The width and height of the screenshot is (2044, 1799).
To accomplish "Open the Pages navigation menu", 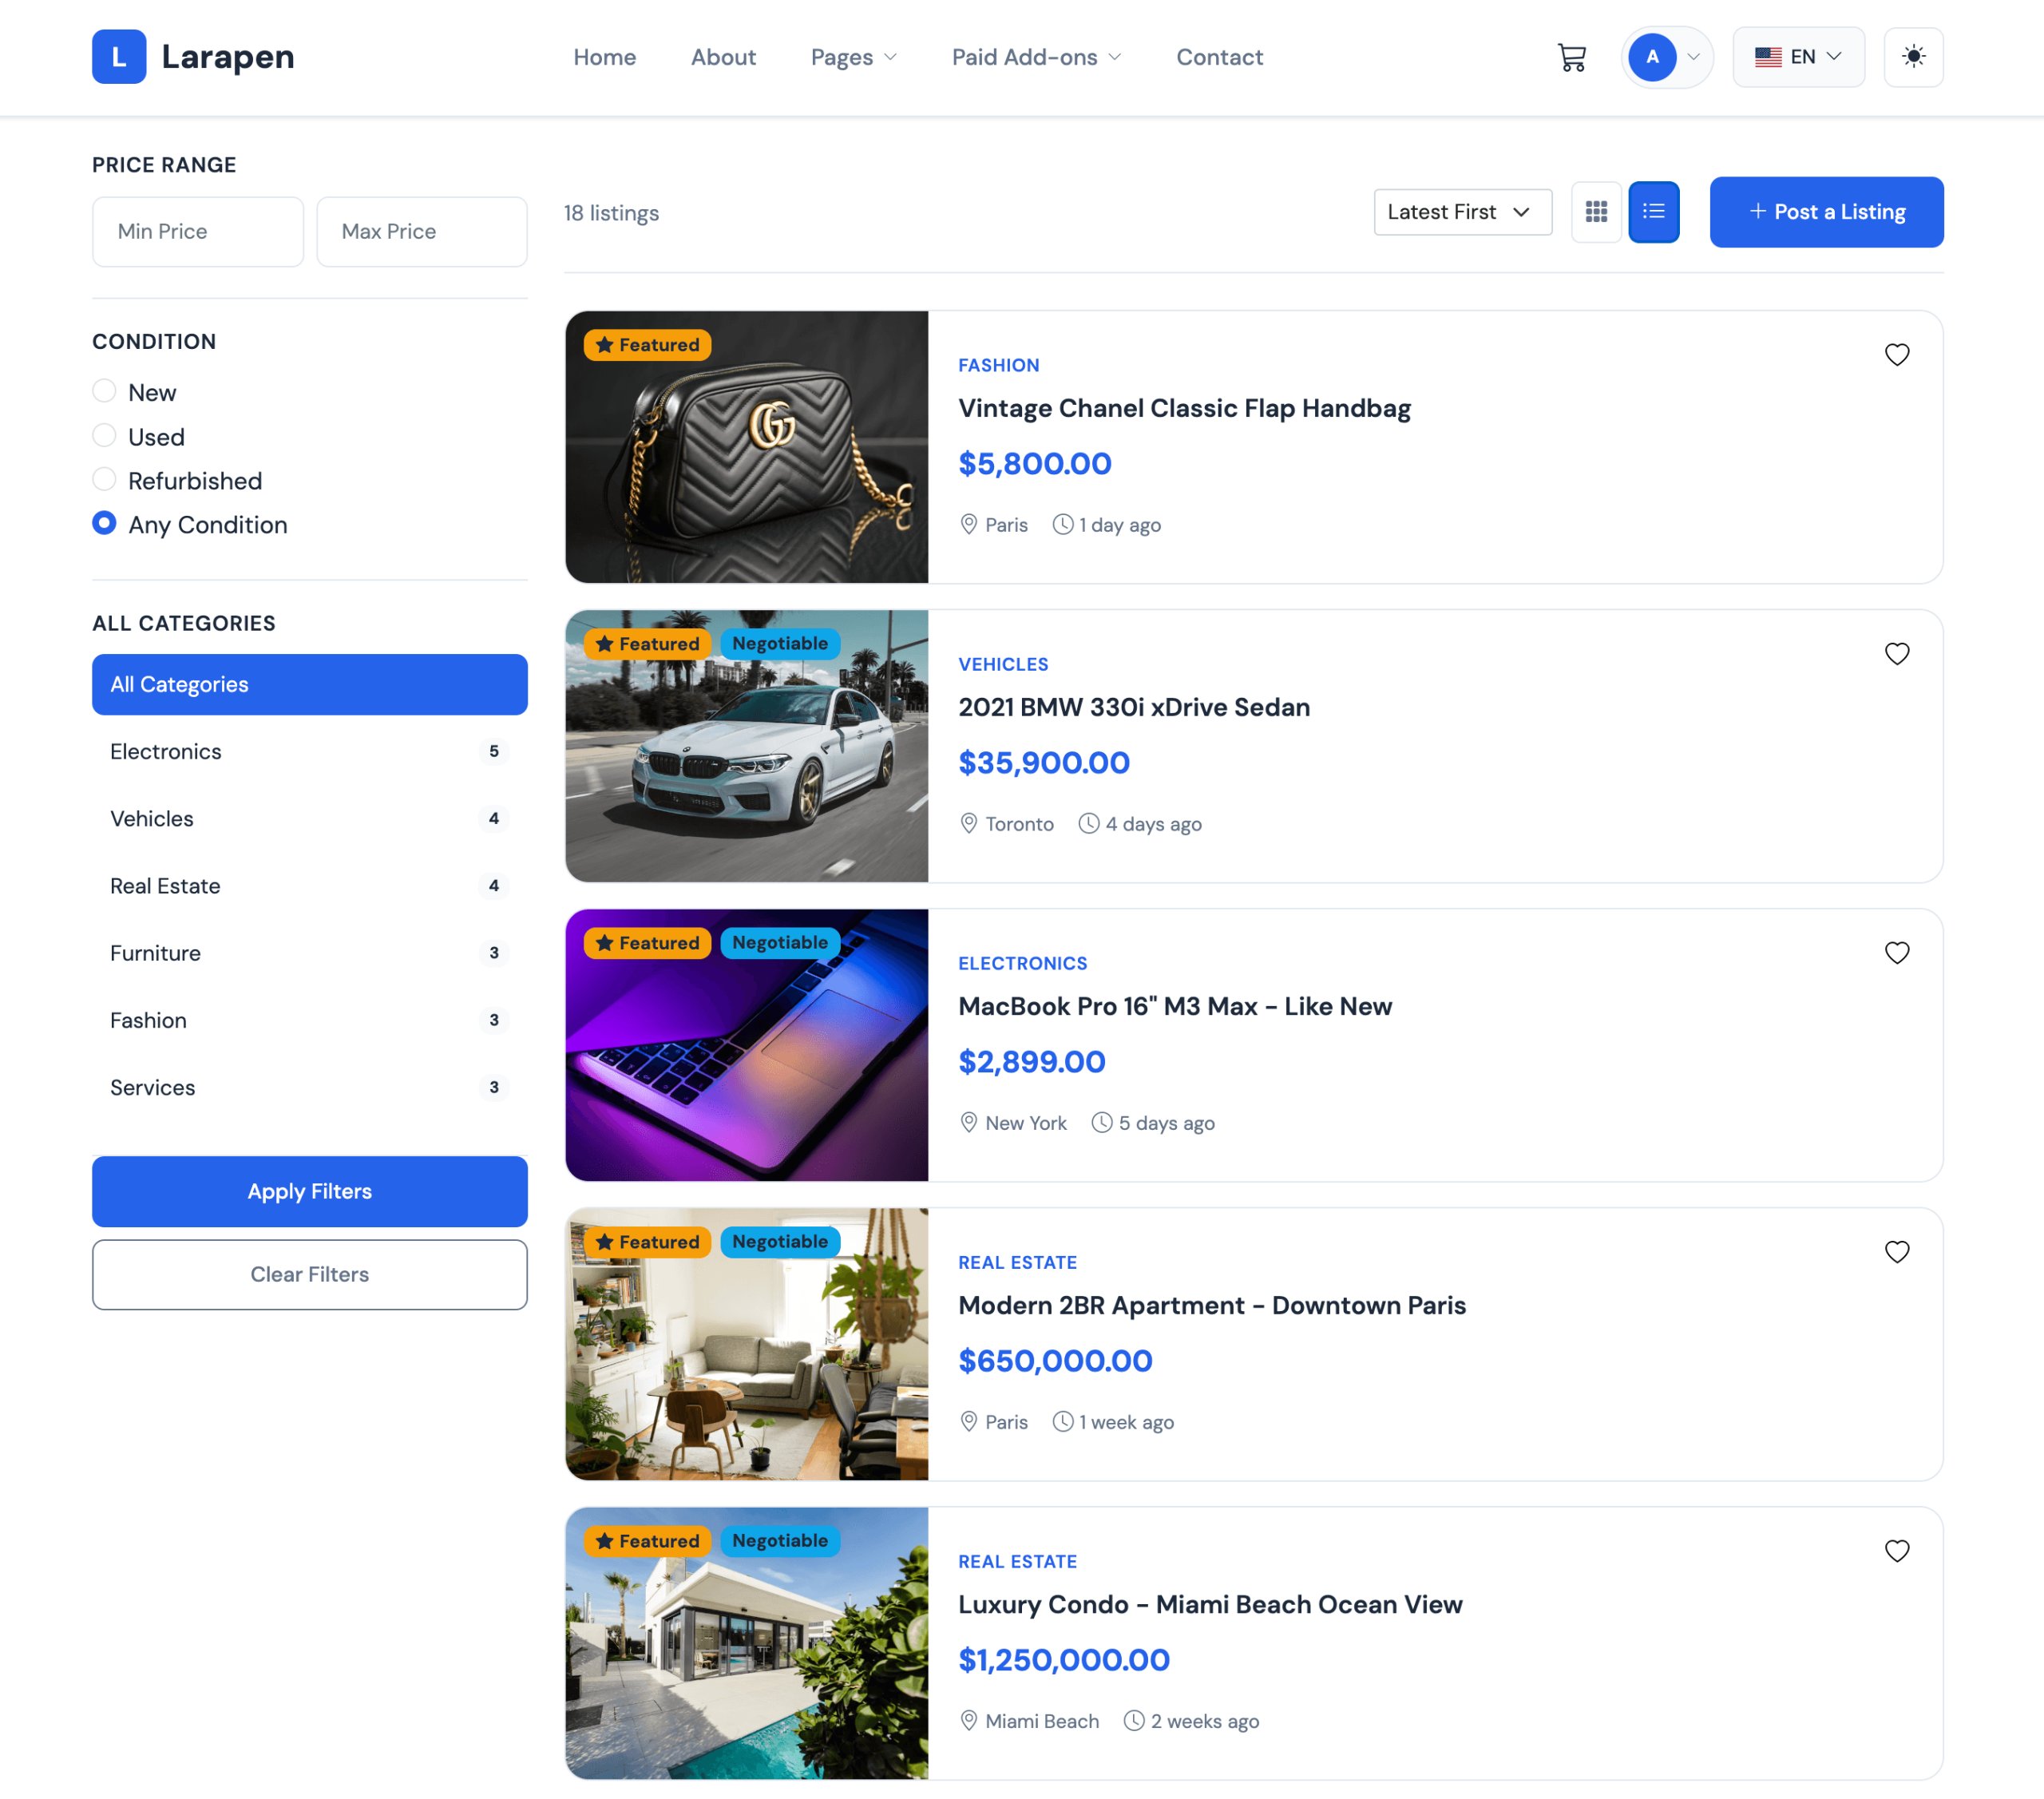I will point(853,57).
